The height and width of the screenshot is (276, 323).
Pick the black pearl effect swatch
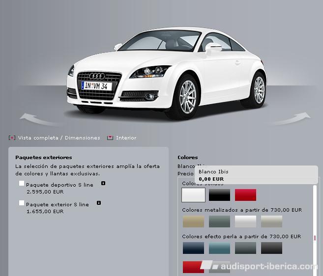coord(271,248)
